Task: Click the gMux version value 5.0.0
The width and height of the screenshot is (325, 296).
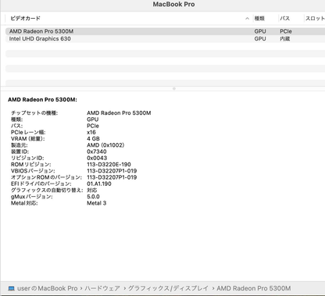Action: (93, 197)
